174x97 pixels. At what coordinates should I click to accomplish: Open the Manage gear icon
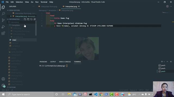pyautogui.click(x=3, y=85)
